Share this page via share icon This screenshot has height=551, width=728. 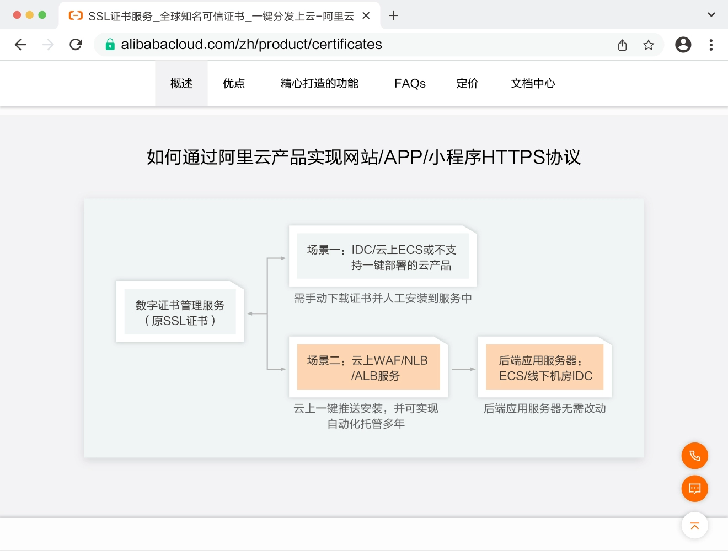click(x=623, y=45)
